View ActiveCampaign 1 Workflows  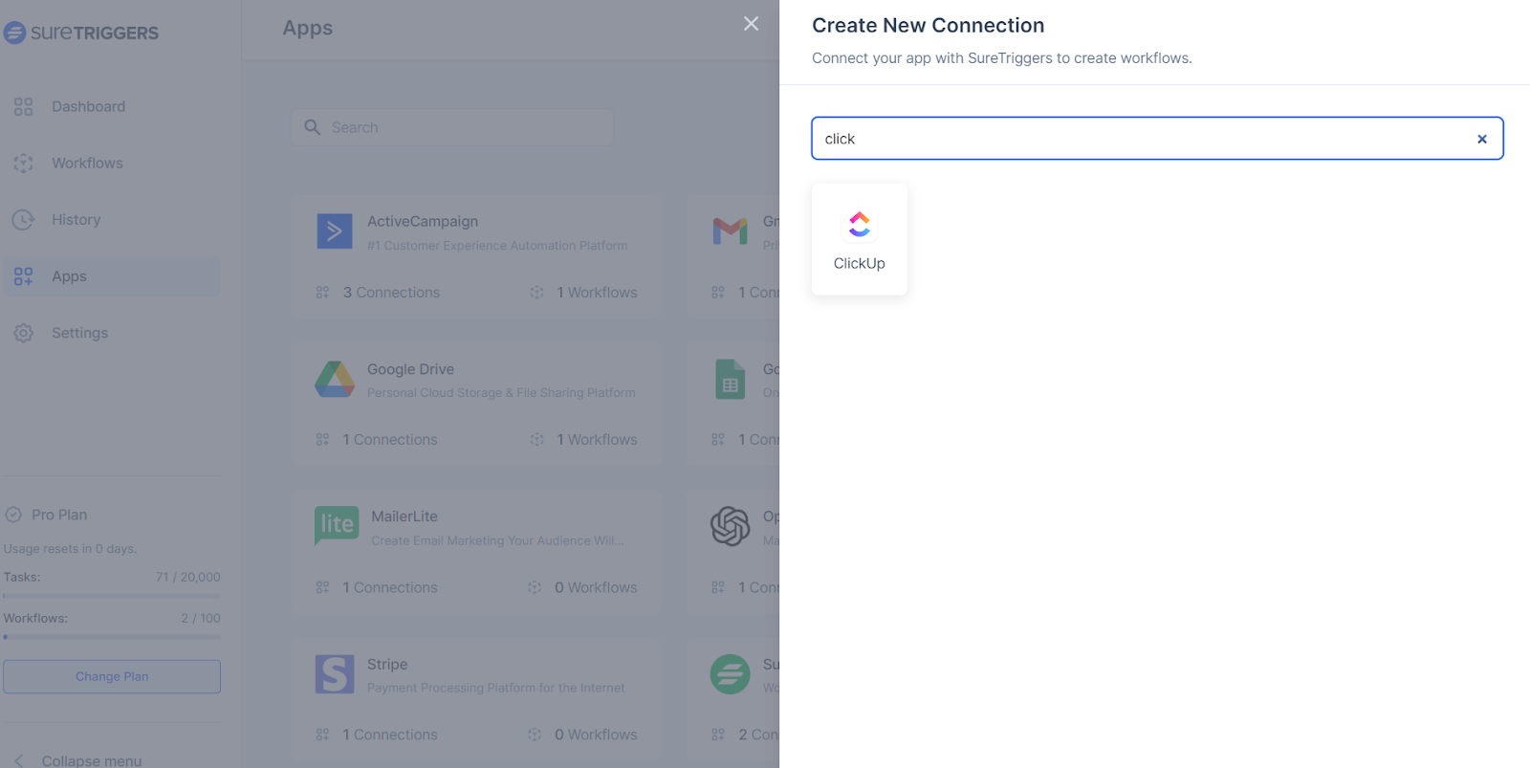coord(583,293)
